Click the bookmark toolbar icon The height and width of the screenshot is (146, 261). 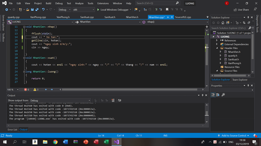coord(167,10)
